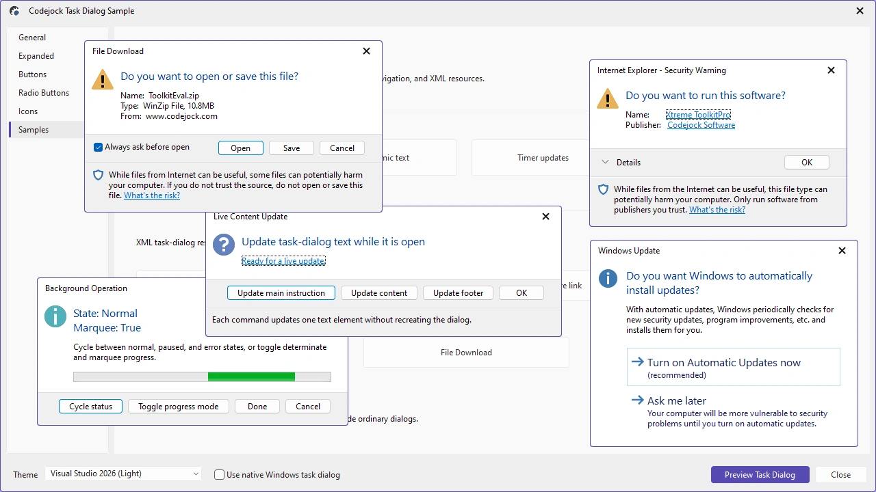Select the General page
The height and width of the screenshot is (492, 876).
(58, 38)
